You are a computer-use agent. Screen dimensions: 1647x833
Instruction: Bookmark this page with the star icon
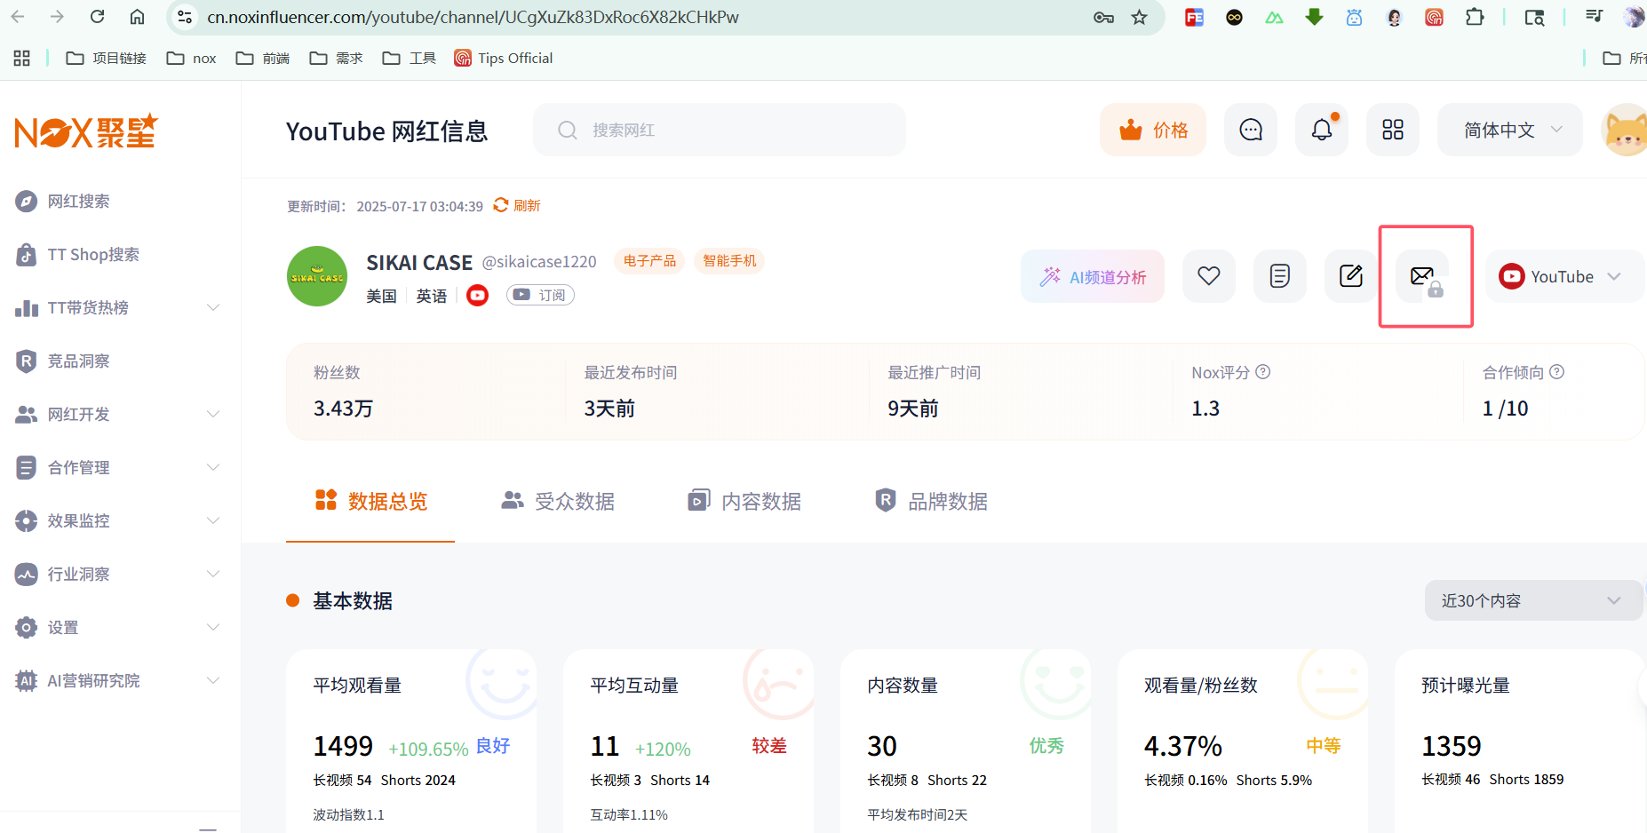click(1139, 17)
